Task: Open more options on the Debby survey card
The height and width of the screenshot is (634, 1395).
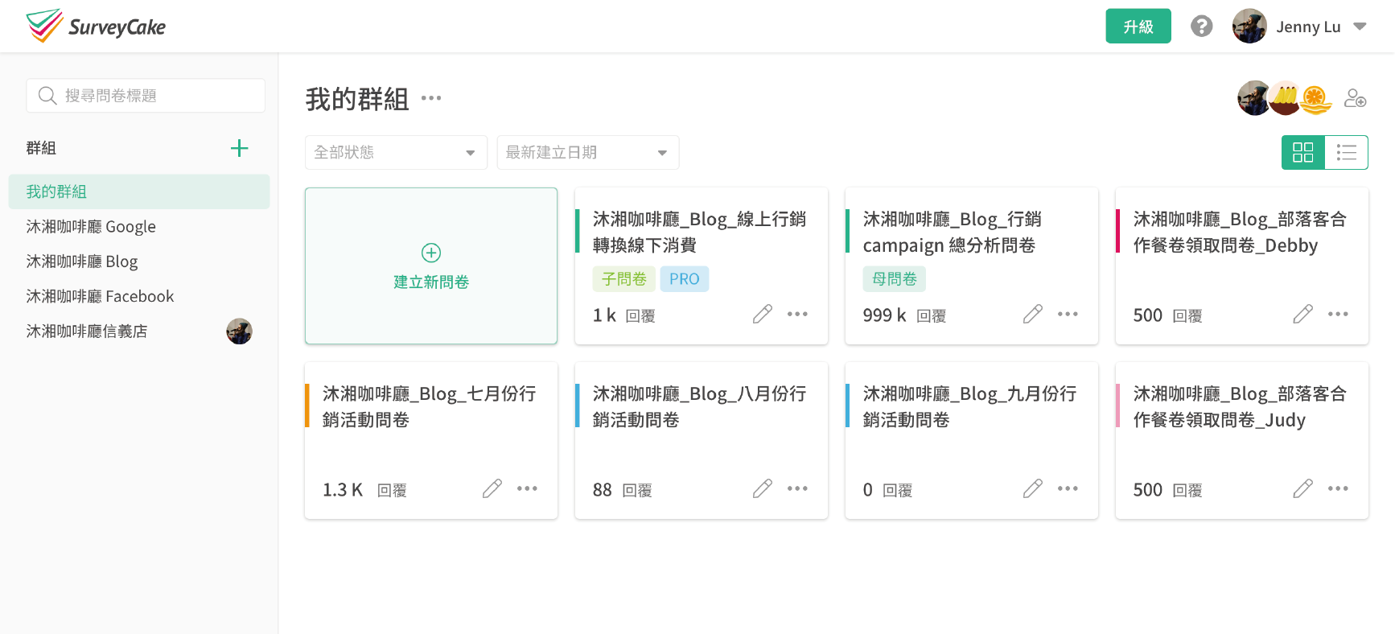Action: (x=1338, y=314)
